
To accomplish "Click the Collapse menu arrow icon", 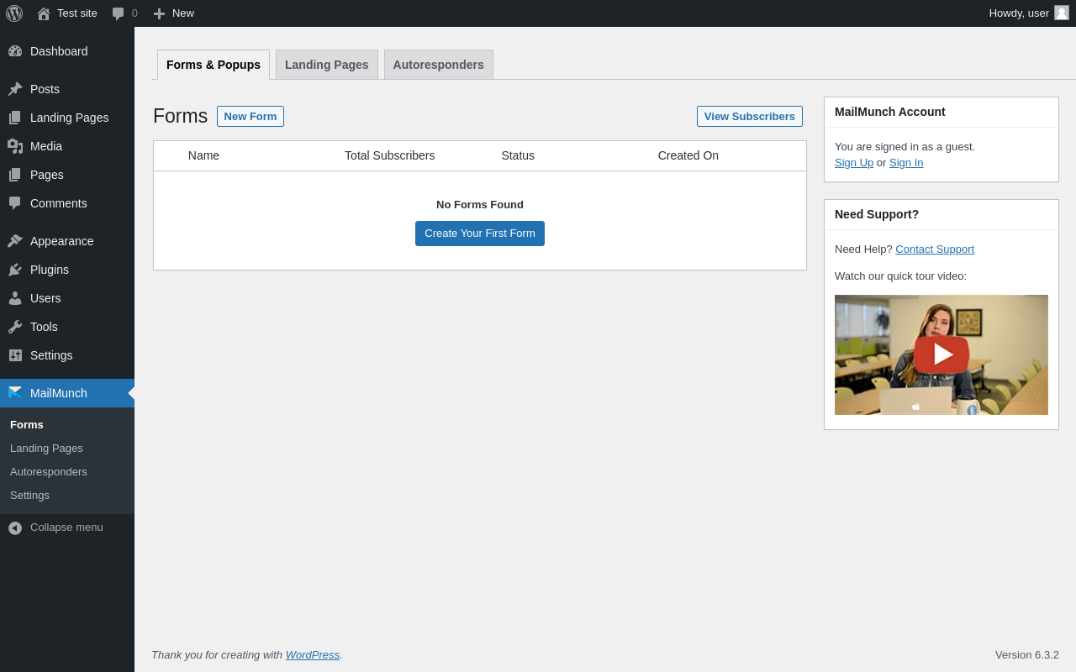I will [15, 528].
